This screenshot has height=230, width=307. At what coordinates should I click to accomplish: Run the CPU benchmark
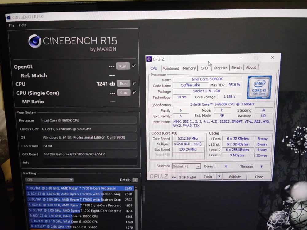(123, 84)
